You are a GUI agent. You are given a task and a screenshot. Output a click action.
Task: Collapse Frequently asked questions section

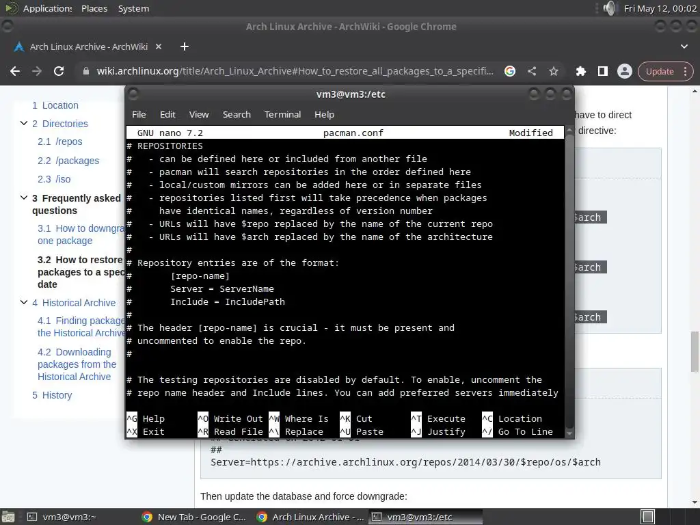click(24, 198)
